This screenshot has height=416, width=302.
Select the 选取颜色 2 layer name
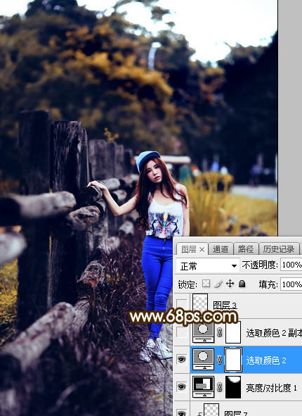266,360
